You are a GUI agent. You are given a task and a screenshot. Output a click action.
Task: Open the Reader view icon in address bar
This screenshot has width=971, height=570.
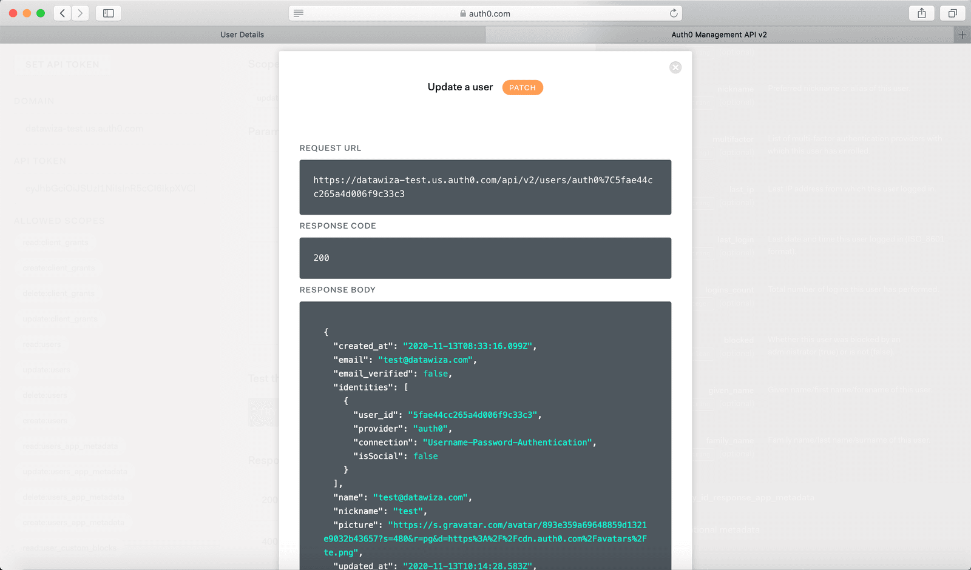[x=299, y=13]
